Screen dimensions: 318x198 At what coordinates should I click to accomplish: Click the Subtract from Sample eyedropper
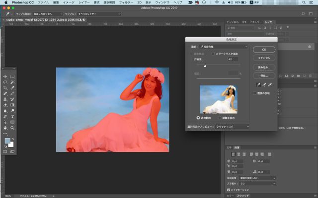[x=270, y=85]
